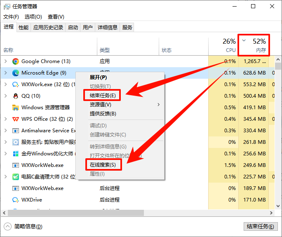
Task: Expand the Microsoft Edge process group
Action: click(6, 73)
